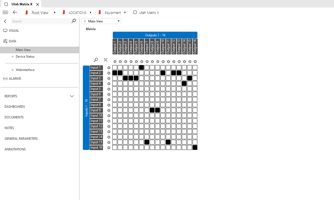Close the Utah Matrix X tab

(x=38, y=5)
